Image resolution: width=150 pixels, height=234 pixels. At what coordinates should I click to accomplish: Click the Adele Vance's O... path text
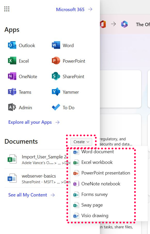click(x=37, y=163)
